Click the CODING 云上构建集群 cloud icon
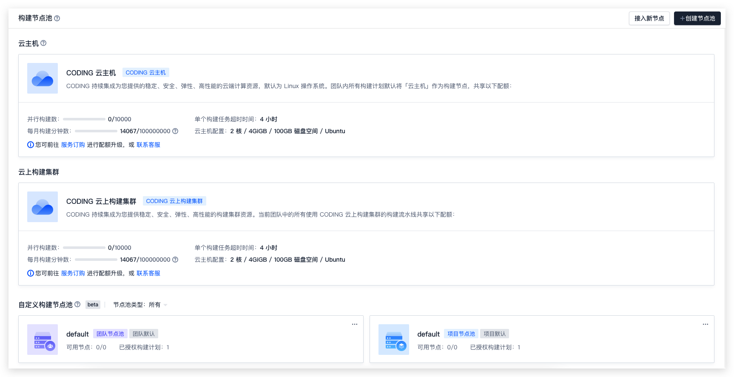This screenshot has height=377, width=734. (43, 207)
